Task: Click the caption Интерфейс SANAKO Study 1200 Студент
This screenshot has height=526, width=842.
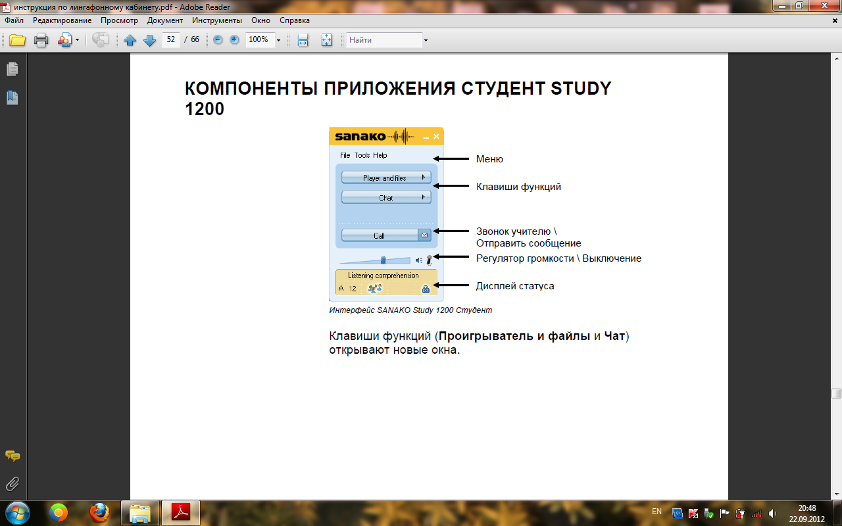Action: (x=410, y=310)
